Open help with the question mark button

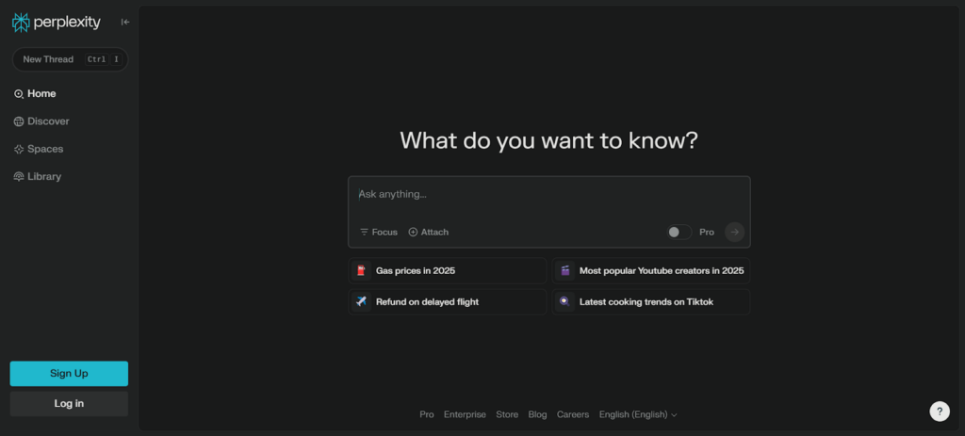(940, 412)
